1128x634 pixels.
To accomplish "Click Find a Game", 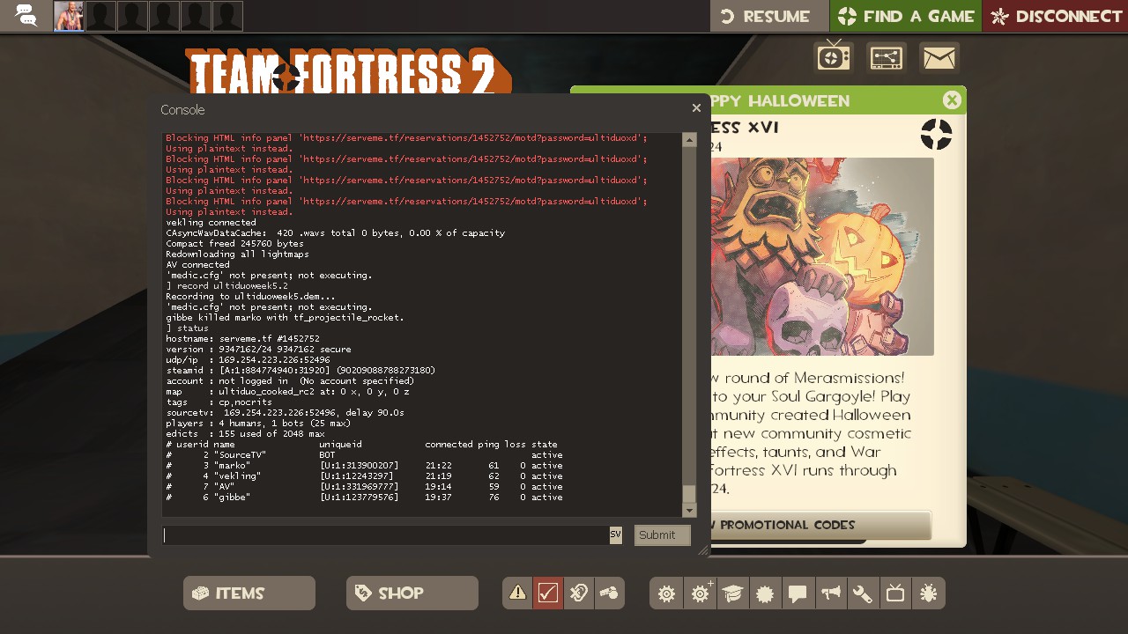I will [x=906, y=16].
